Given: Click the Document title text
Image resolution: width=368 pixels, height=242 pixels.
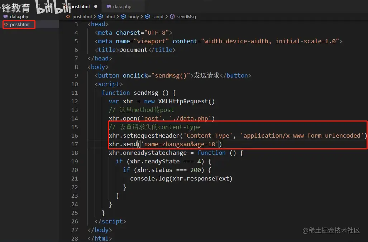Looking at the screenshot, I should [x=133, y=50].
